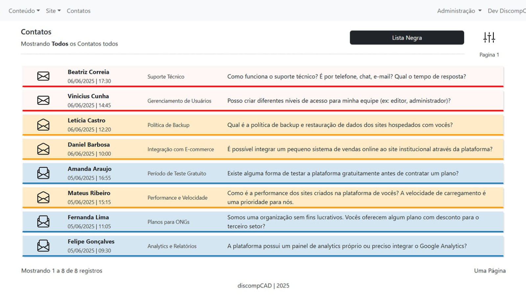This screenshot has width=526, height=296.
Task: Open the Planos para ONGs message text
Action: click(353, 222)
